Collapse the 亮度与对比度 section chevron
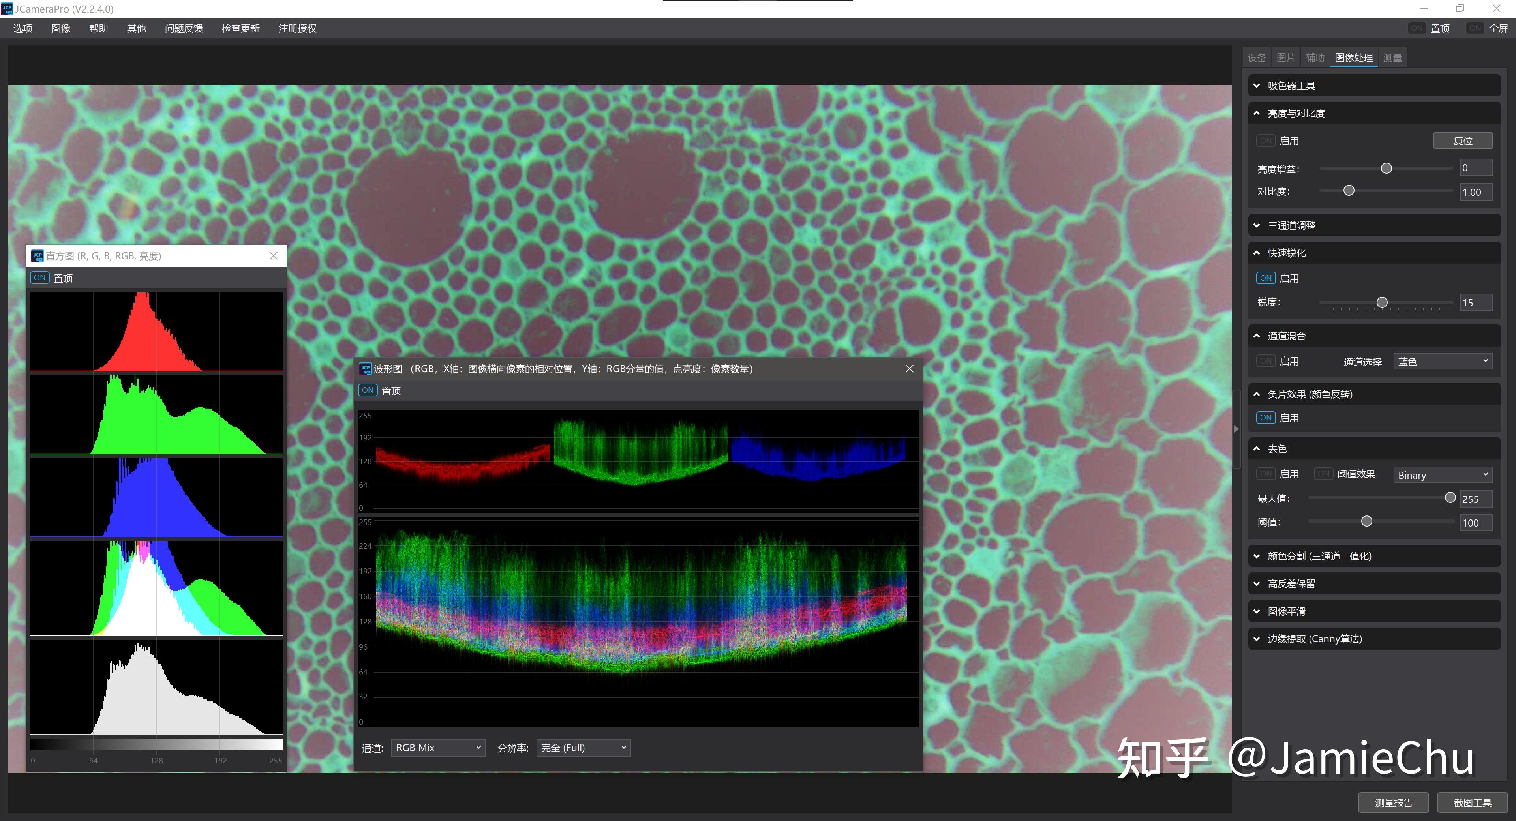The height and width of the screenshot is (821, 1516). coord(1257,113)
